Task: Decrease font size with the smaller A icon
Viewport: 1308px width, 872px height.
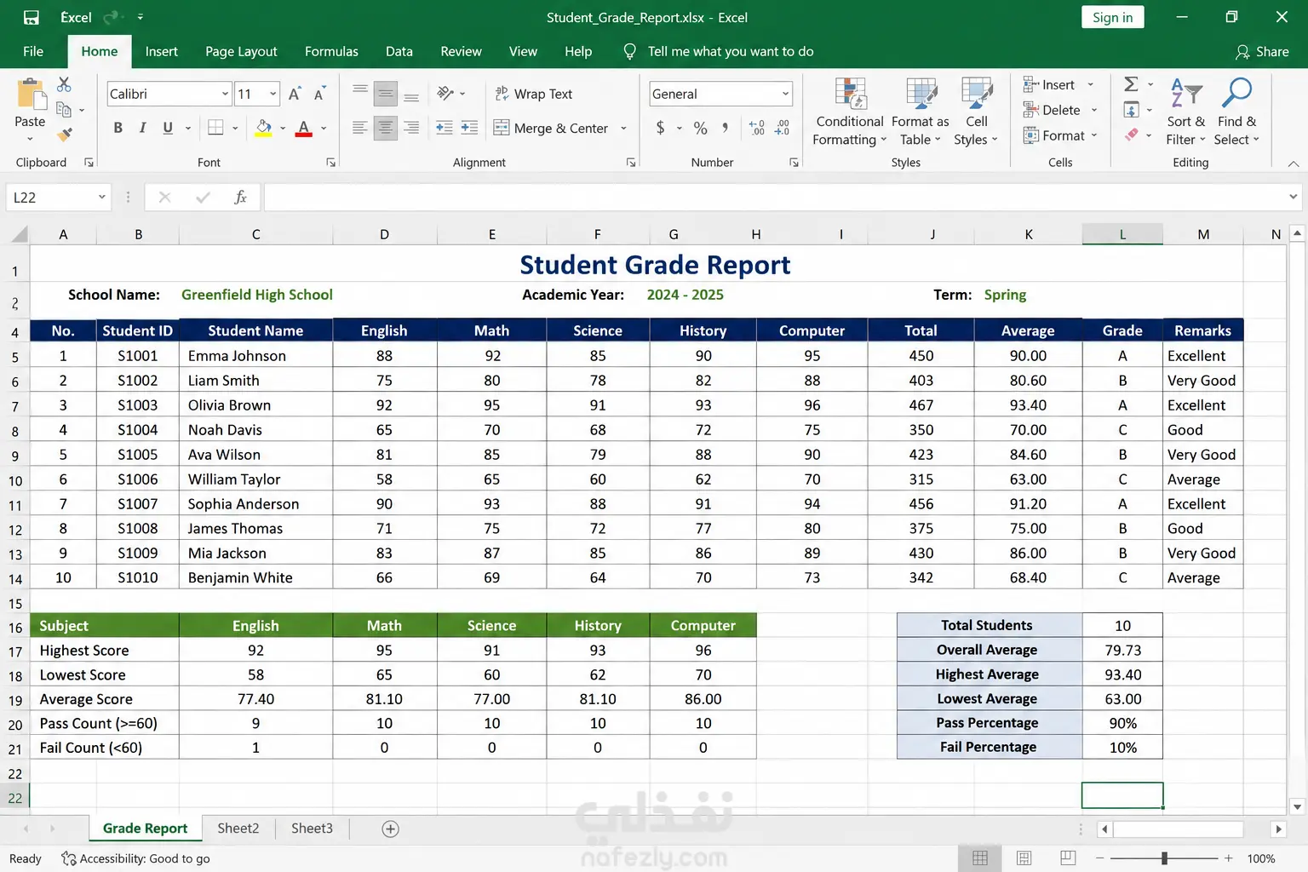Action: tap(319, 94)
